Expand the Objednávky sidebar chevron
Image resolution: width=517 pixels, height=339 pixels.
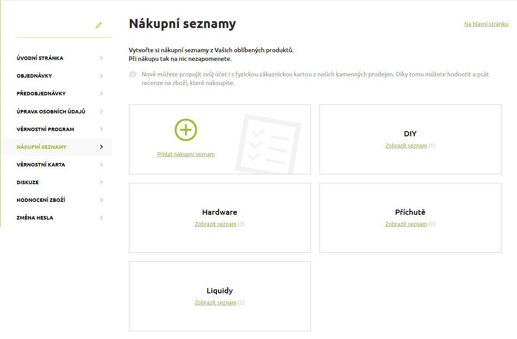[101, 75]
